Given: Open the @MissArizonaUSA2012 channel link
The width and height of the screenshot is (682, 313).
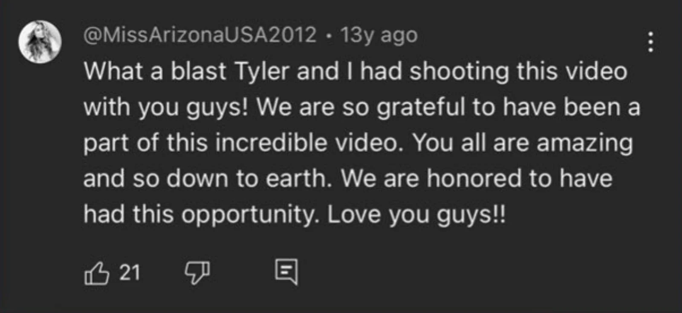Looking at the screenshot, I should coord(200,35).
